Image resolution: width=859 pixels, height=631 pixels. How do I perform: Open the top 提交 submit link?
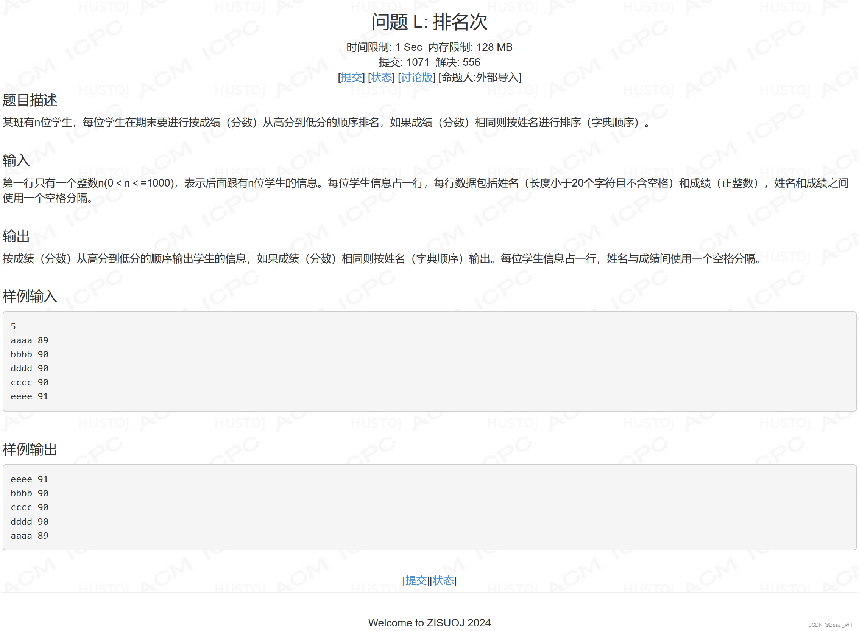(351, 78)
